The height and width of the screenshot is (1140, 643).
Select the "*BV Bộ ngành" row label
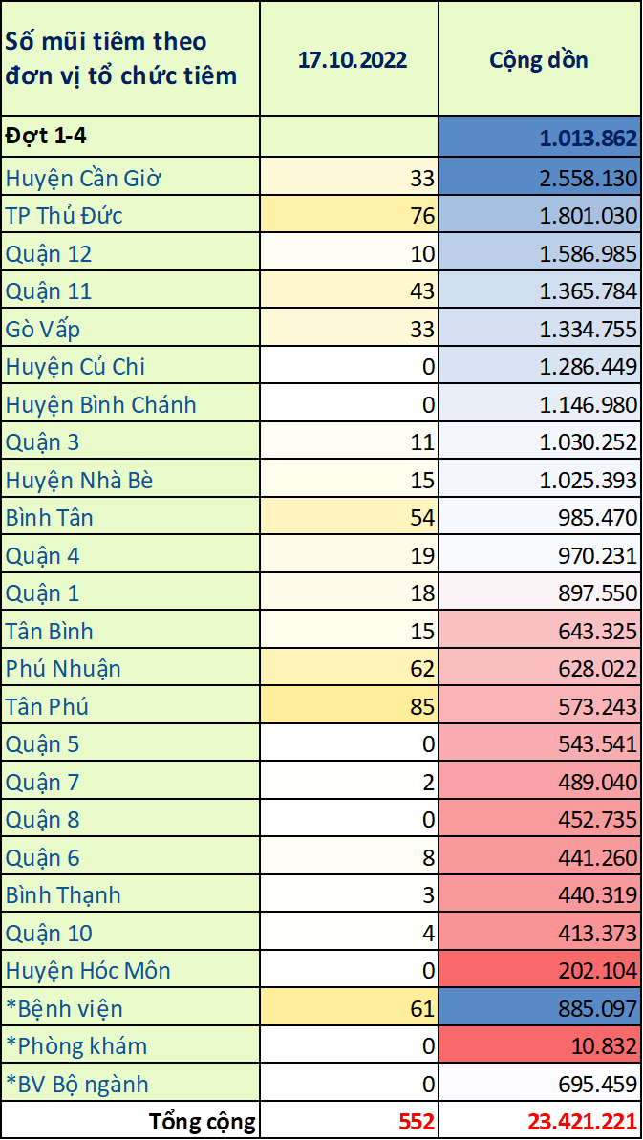pos(77,1085)
